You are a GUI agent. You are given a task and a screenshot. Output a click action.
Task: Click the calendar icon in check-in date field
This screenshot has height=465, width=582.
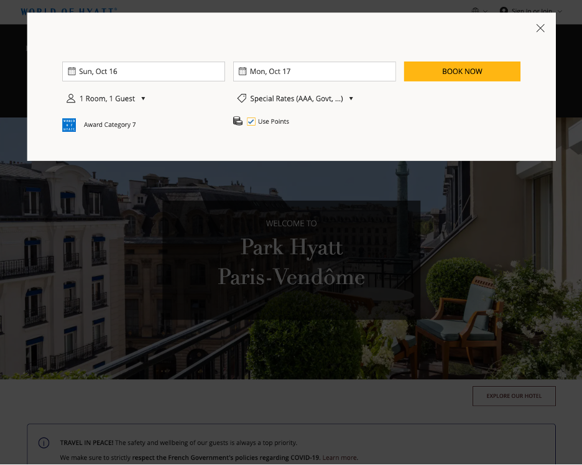(x=72, y=71)
